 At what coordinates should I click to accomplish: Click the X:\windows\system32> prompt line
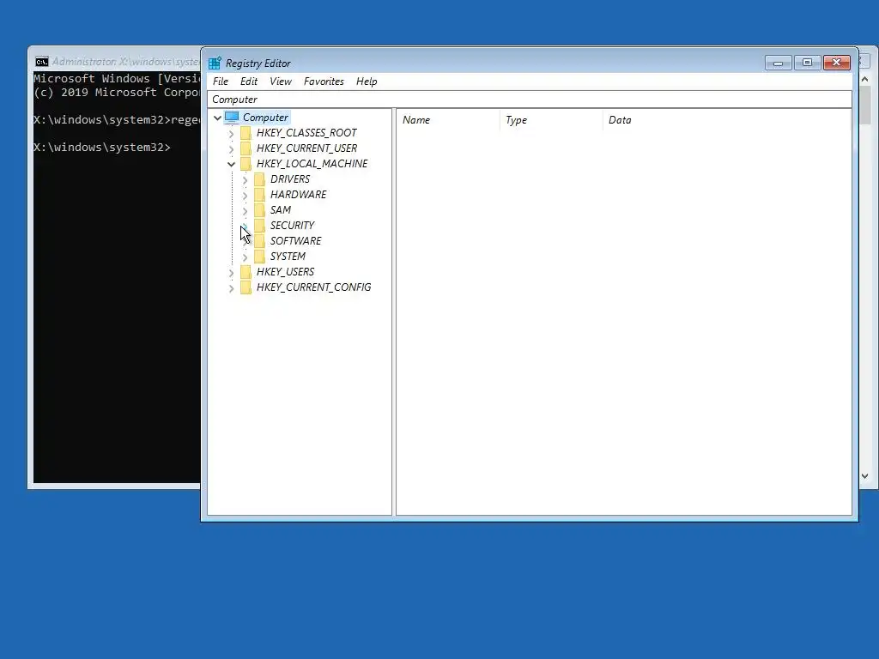[102, 148]
